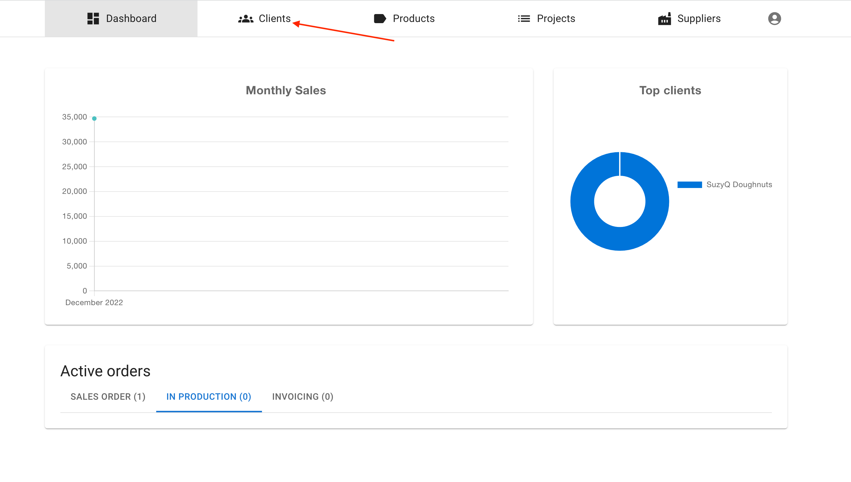The width and height of the screenshot is (851, 482).
Task: Switch to the Invoicing (0) tab
Action: click(x=302, y=396)
